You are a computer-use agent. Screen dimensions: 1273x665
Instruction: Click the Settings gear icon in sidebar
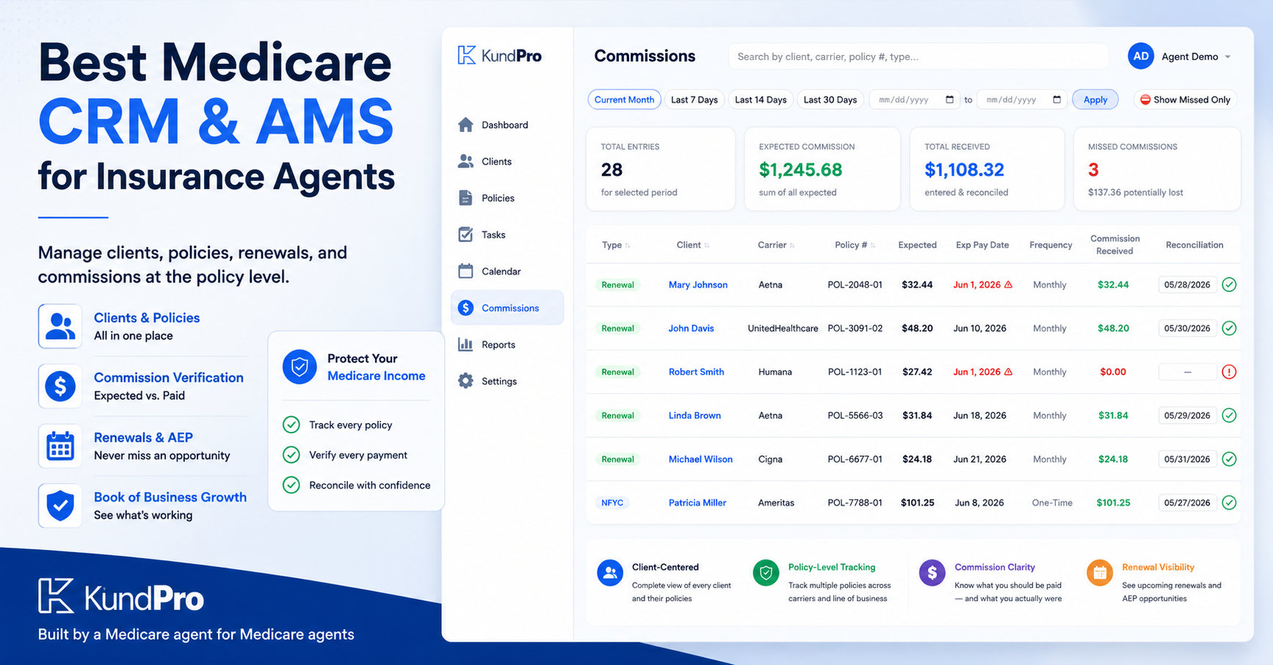(x=465, y=381)
